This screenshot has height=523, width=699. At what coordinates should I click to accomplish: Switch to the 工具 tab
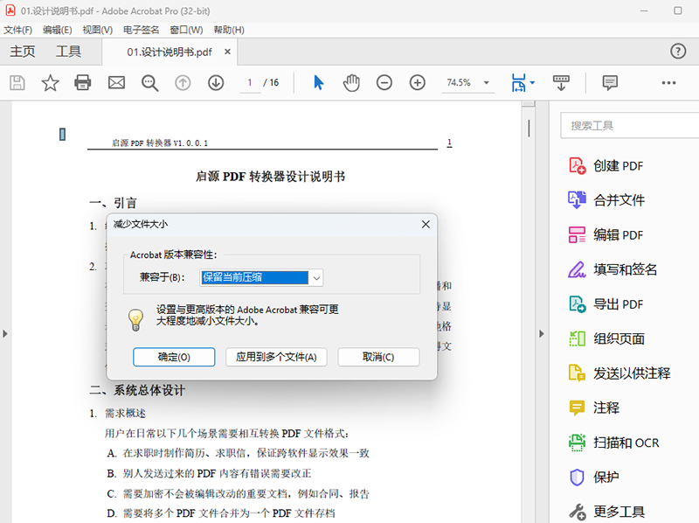point(68,52)
